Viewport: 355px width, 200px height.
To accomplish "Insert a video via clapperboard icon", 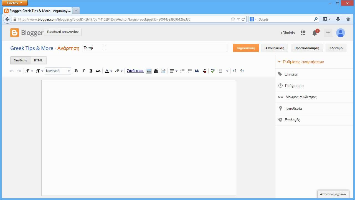I will point(156,71).
